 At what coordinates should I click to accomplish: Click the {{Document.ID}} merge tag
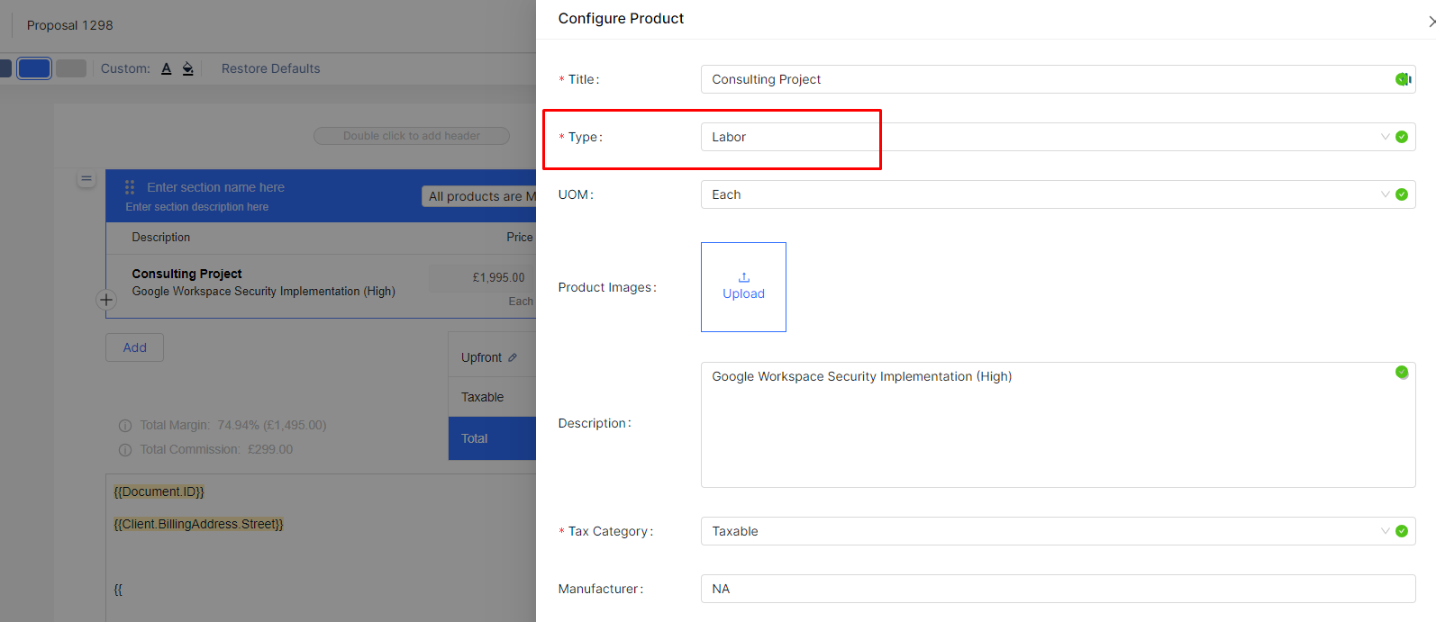(159, 491)
